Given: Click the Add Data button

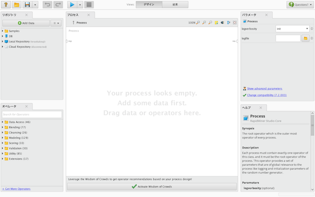Looking at the screenshot, I should (26, 23).
